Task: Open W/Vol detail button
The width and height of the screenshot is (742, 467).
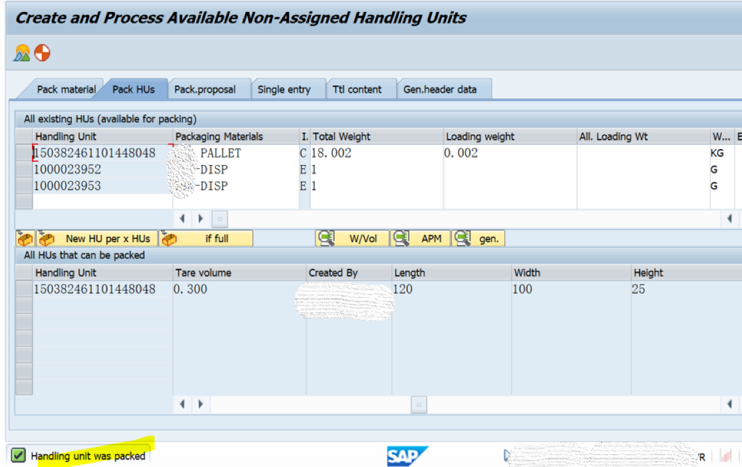Action: (x=352, y=238)
